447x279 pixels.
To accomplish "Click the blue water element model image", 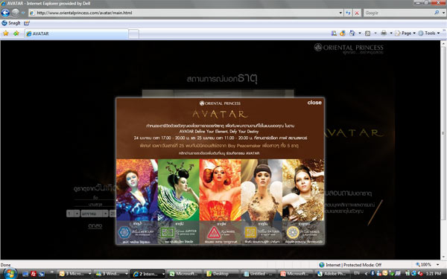I will click(137, 190).
